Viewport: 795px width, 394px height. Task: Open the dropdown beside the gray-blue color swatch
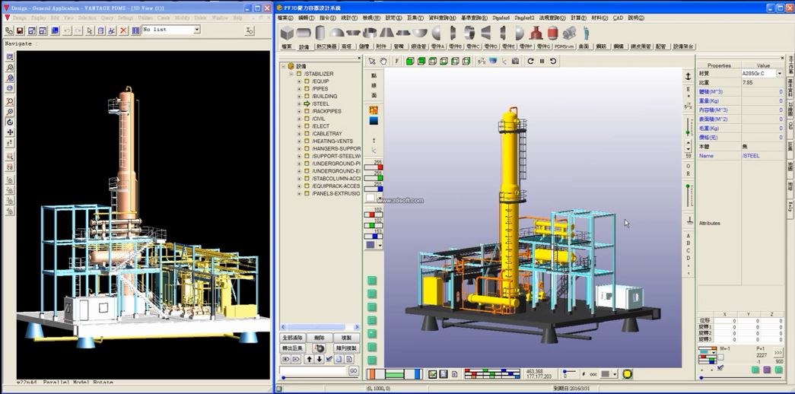380,245
